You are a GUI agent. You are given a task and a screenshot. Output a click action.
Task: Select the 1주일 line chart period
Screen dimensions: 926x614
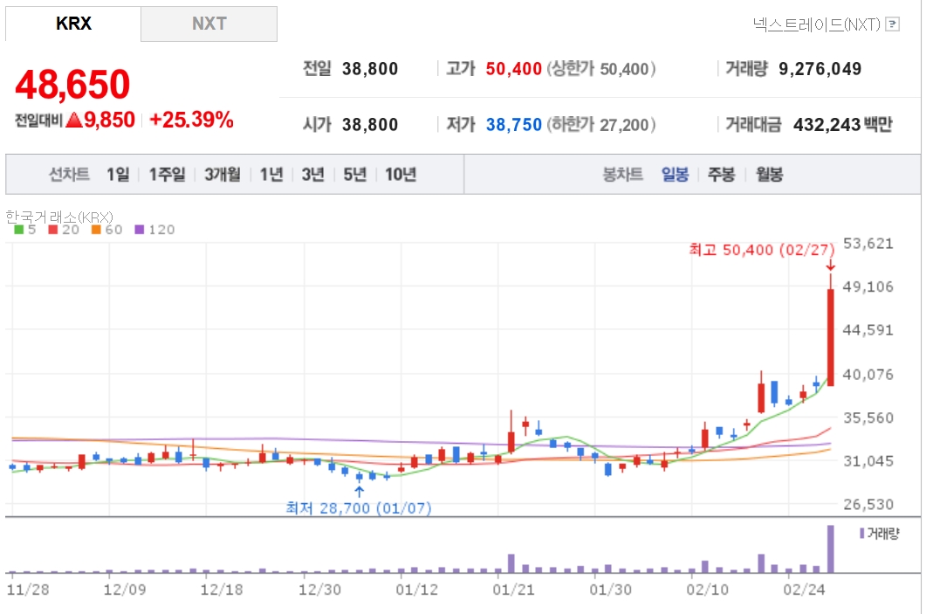(167, 175)
